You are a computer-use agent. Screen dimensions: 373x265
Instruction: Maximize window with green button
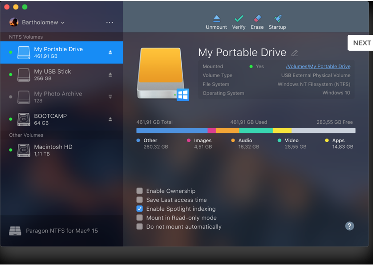(25, 7)
